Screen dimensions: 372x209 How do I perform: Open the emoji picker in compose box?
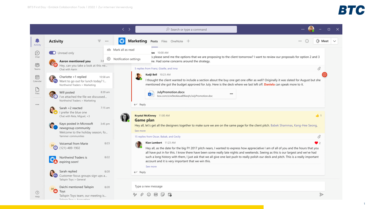(149, 194)
